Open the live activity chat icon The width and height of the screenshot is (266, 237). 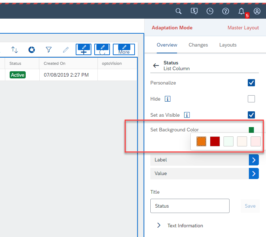(x=194, y=11)
